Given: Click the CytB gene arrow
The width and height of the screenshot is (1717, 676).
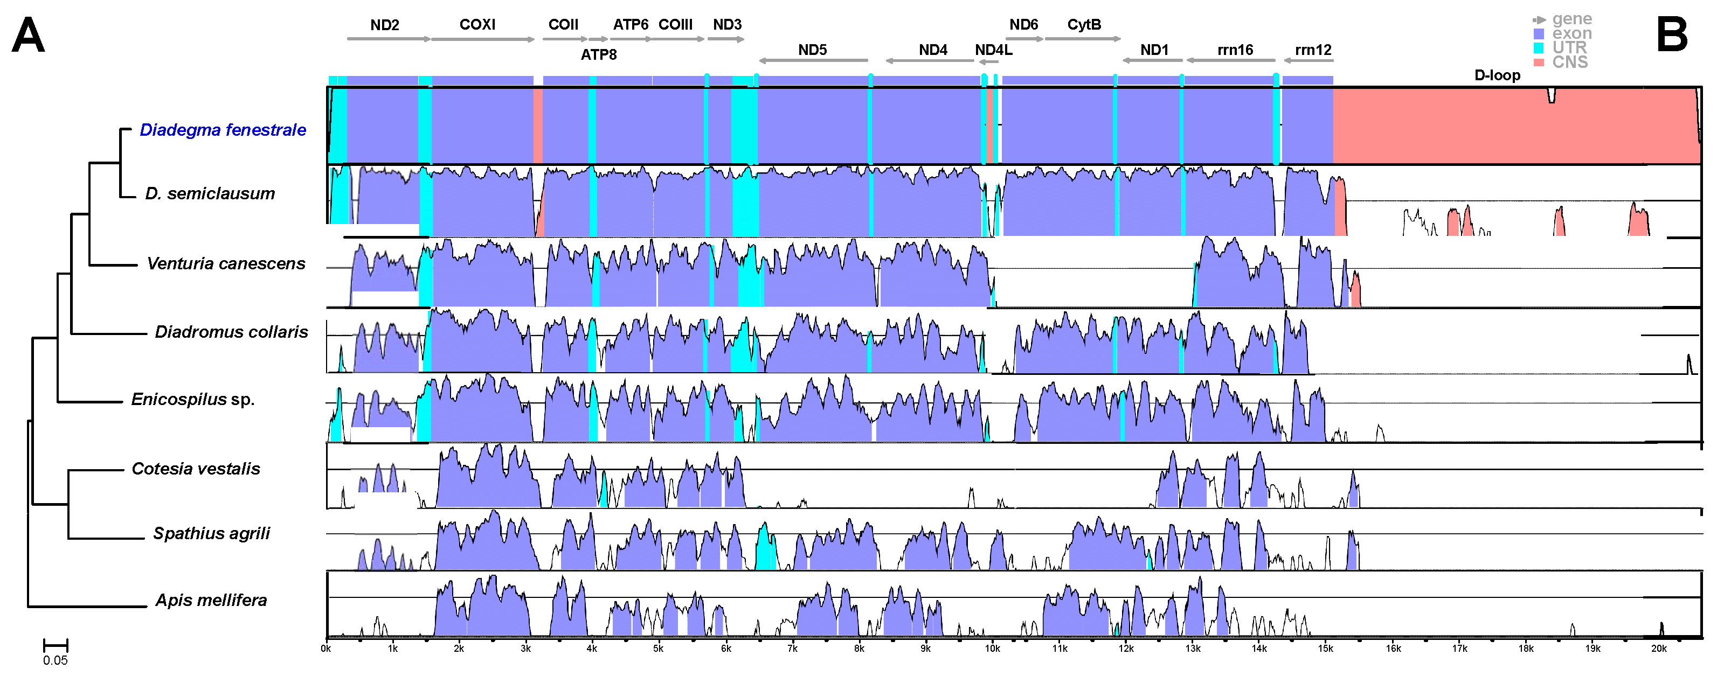Looking at the screenshot, I should point(1083,39).
